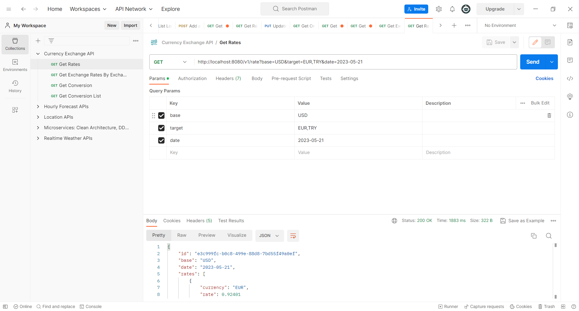Switch to the Authorization tab
Screen dimensions: 579x311
(192, 79)
